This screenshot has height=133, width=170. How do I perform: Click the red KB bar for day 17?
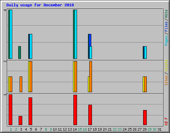pos(90,115)
